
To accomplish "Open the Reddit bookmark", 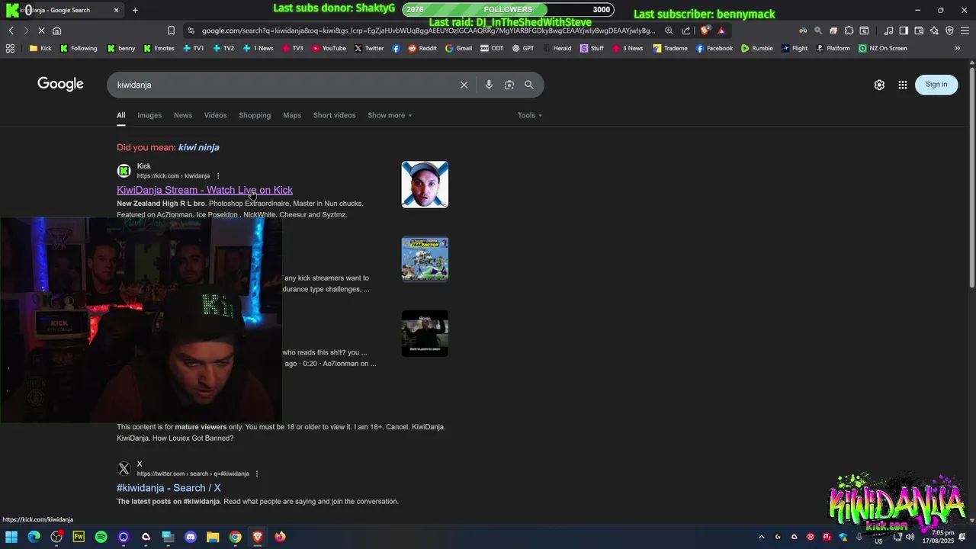I will coord(422,48).
